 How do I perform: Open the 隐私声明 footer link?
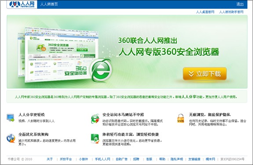[177, 159]
